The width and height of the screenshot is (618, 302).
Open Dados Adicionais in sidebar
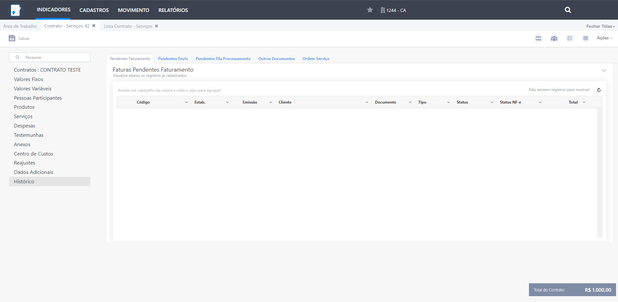(34, 172)
